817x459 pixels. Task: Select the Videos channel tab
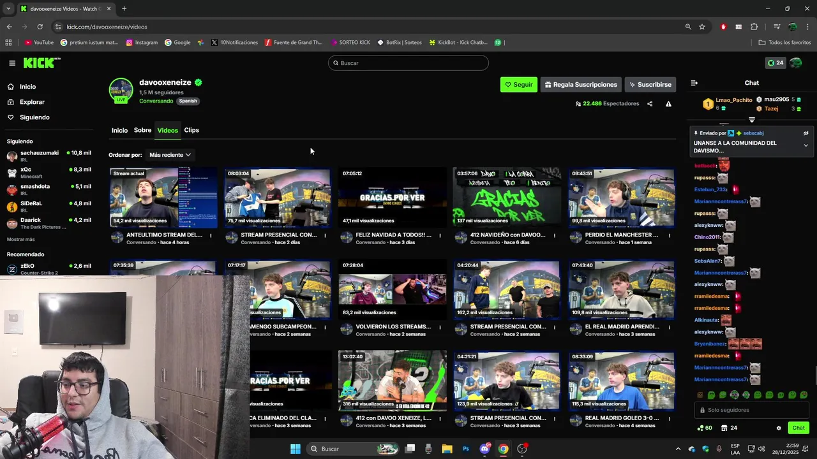(168, 130)
